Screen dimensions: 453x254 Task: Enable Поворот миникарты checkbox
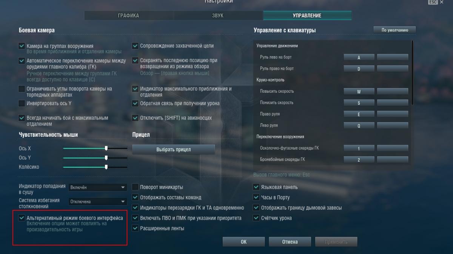point(135,187)
